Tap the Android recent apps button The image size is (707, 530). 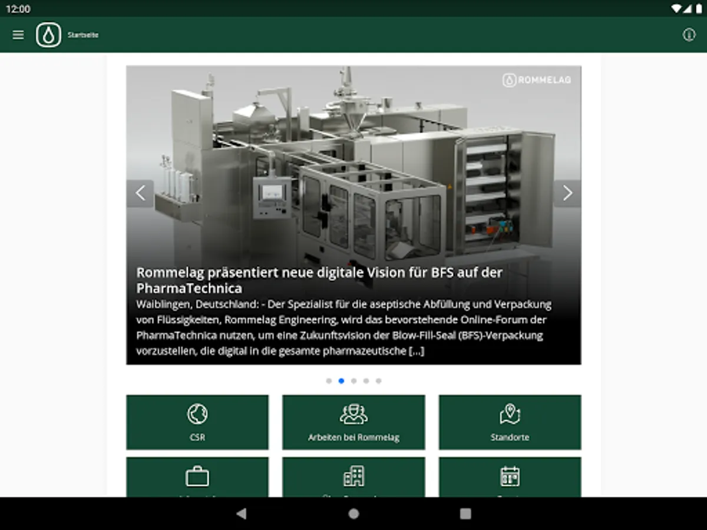coord(465,514)
